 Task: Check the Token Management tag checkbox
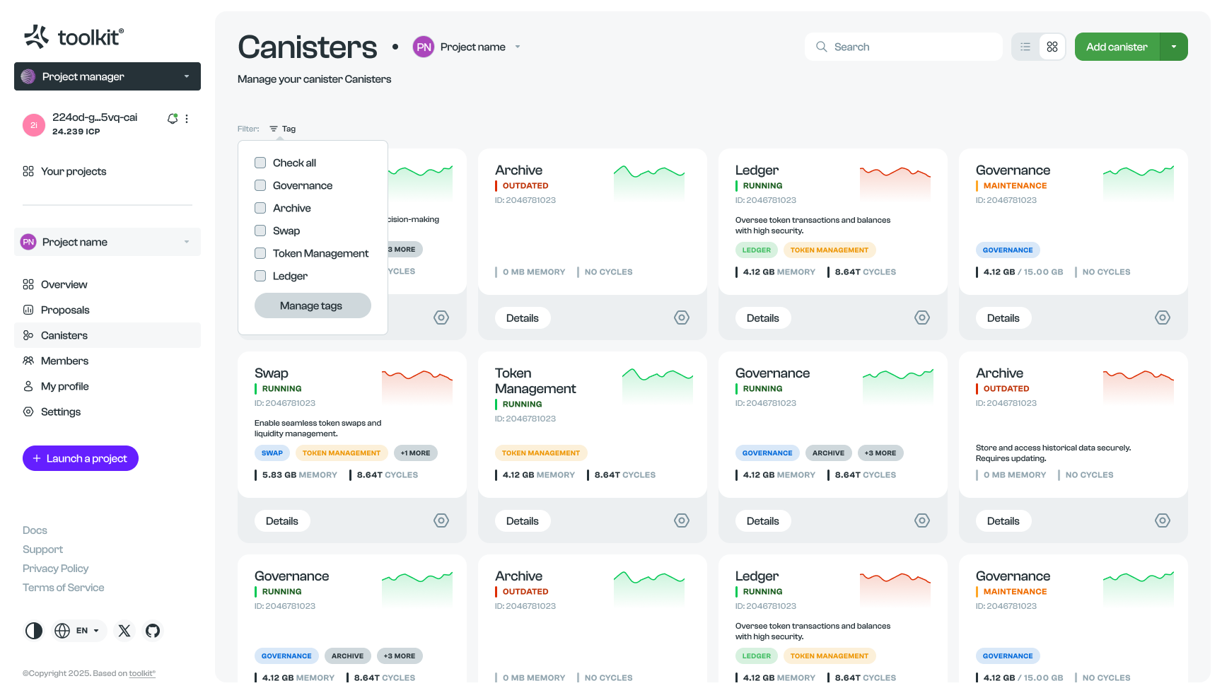260,253
